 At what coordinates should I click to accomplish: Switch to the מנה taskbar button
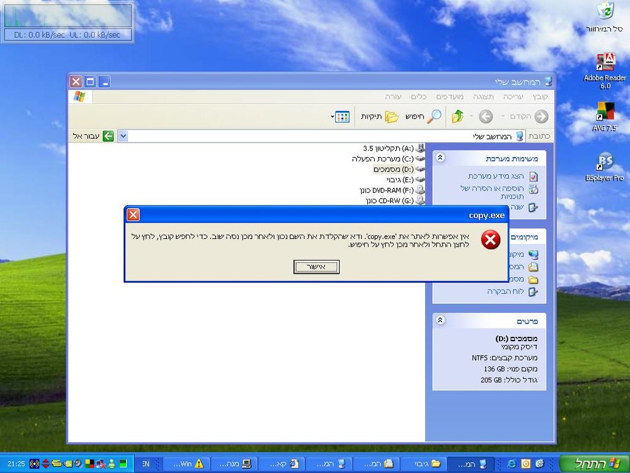tap(232, 464)
